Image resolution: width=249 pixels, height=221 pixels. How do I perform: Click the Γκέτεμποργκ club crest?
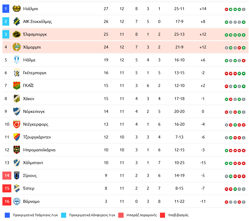[x=17, y=73]
